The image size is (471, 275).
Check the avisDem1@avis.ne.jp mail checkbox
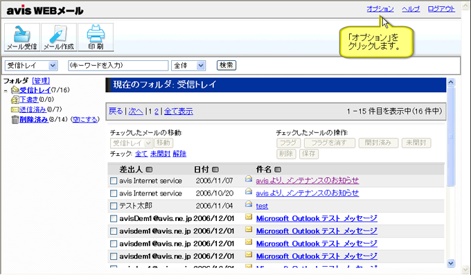click(114, 218)
